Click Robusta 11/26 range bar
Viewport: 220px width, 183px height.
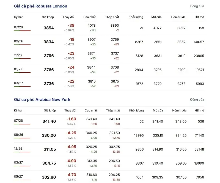click(x=22, y=59)
